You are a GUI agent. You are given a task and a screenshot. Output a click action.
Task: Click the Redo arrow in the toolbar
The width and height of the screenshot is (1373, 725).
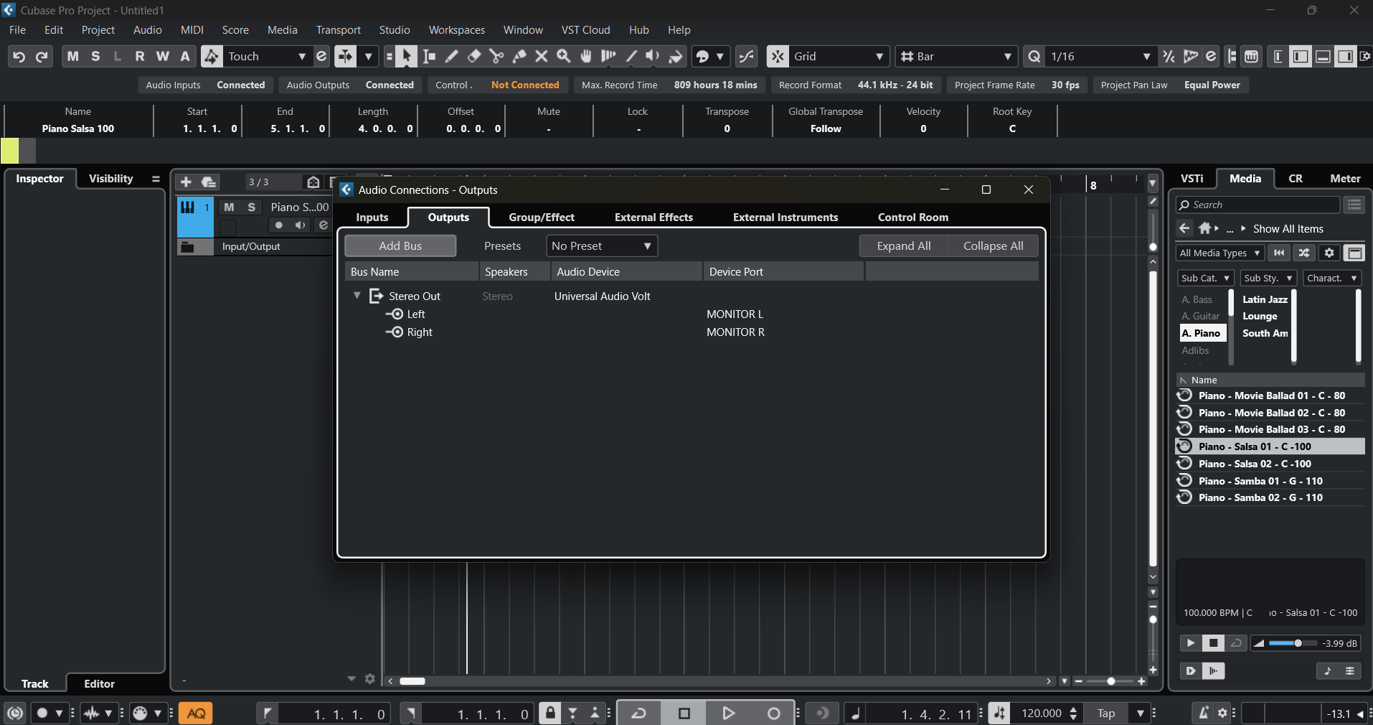42,57
